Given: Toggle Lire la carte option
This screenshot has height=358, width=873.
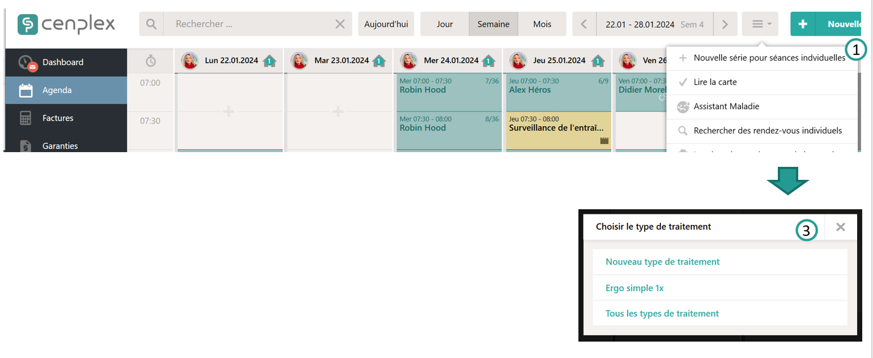Looking at the screenshot, I should pyautogui.click(x=715, y=82).
